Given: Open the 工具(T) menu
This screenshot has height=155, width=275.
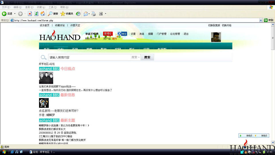Looking at the screenshot, I should tap(53, 7).
